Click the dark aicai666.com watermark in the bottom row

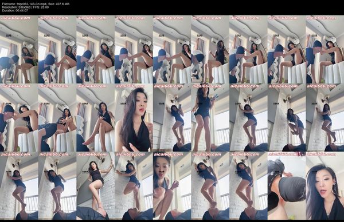click(169, 154)
